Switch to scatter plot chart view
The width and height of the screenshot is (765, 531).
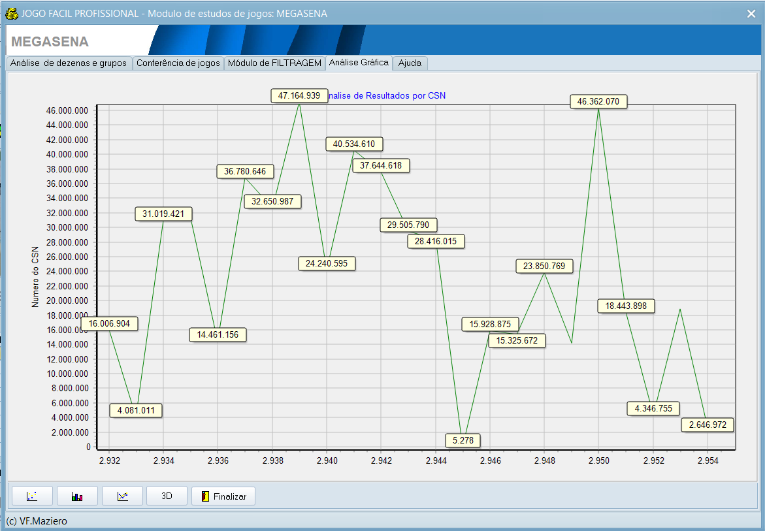31,496
